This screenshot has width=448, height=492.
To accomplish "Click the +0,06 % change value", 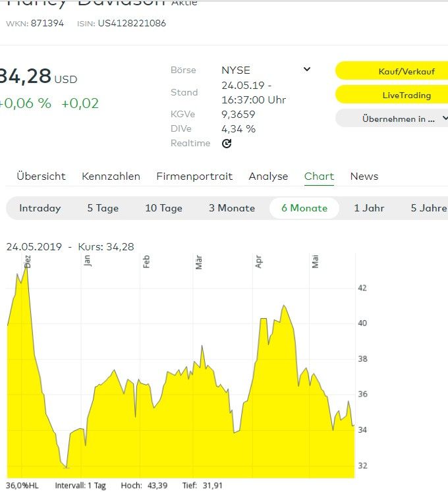I will pos(25,103).
